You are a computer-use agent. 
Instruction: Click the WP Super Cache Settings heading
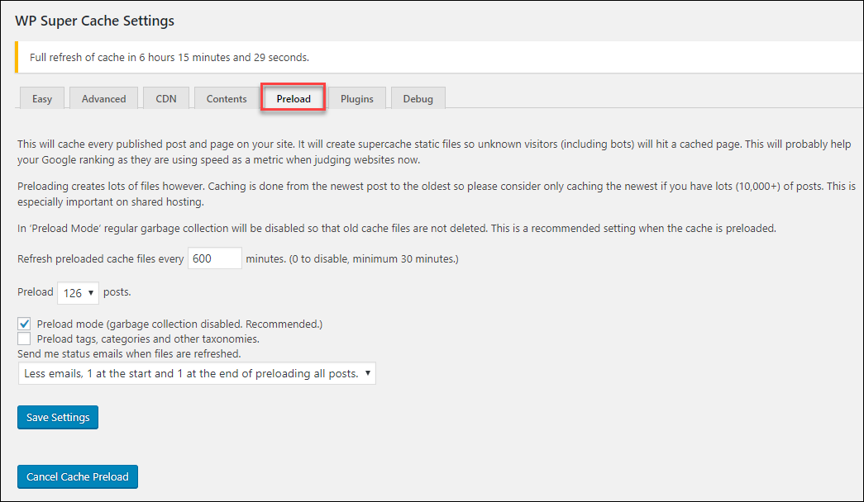point(95,21)
